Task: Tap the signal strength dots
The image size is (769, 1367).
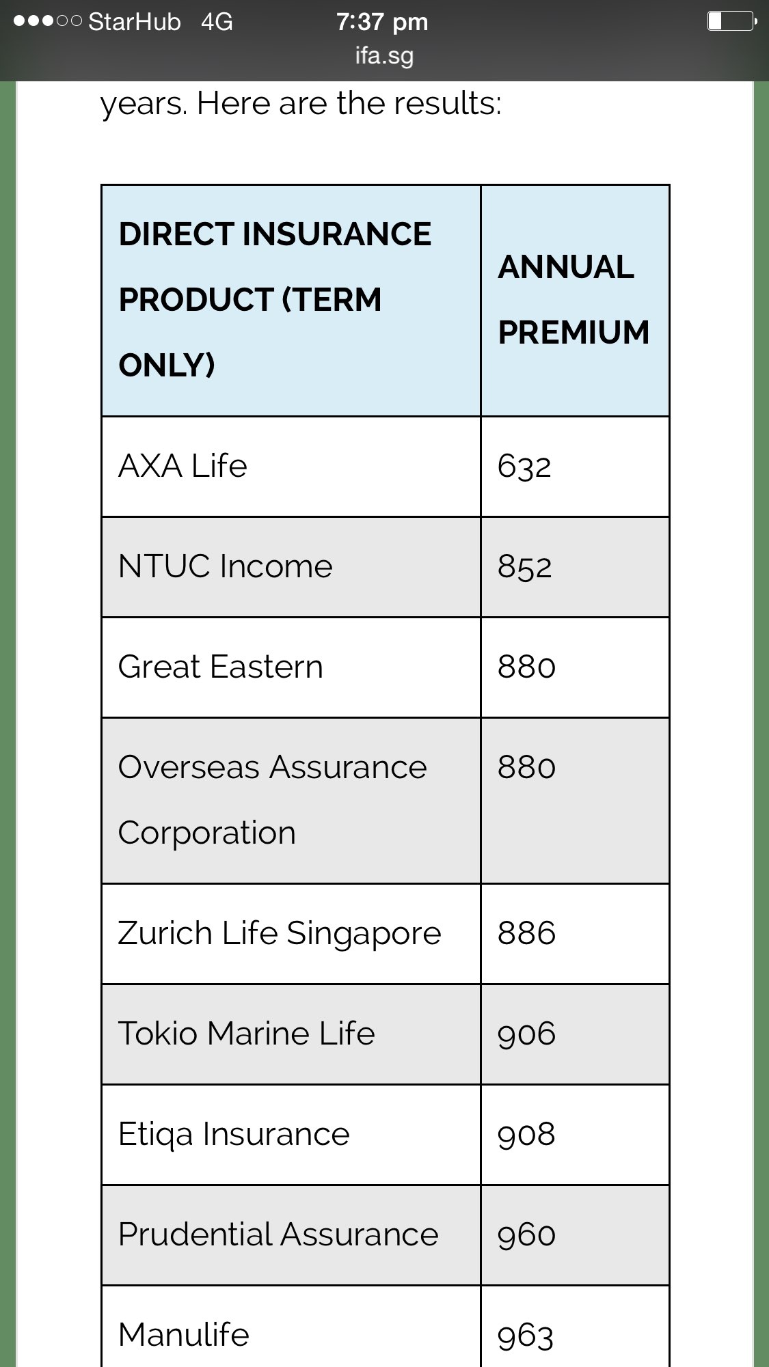Action: (x=47, y=21)
